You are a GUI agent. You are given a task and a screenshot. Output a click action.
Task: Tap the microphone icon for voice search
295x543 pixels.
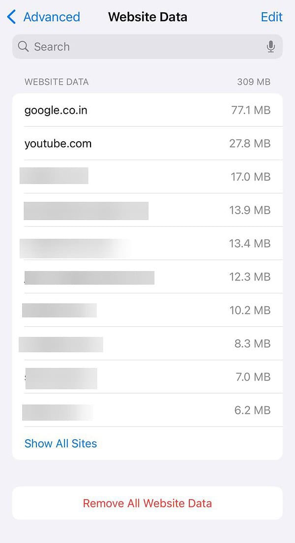[x=271, y=46]
